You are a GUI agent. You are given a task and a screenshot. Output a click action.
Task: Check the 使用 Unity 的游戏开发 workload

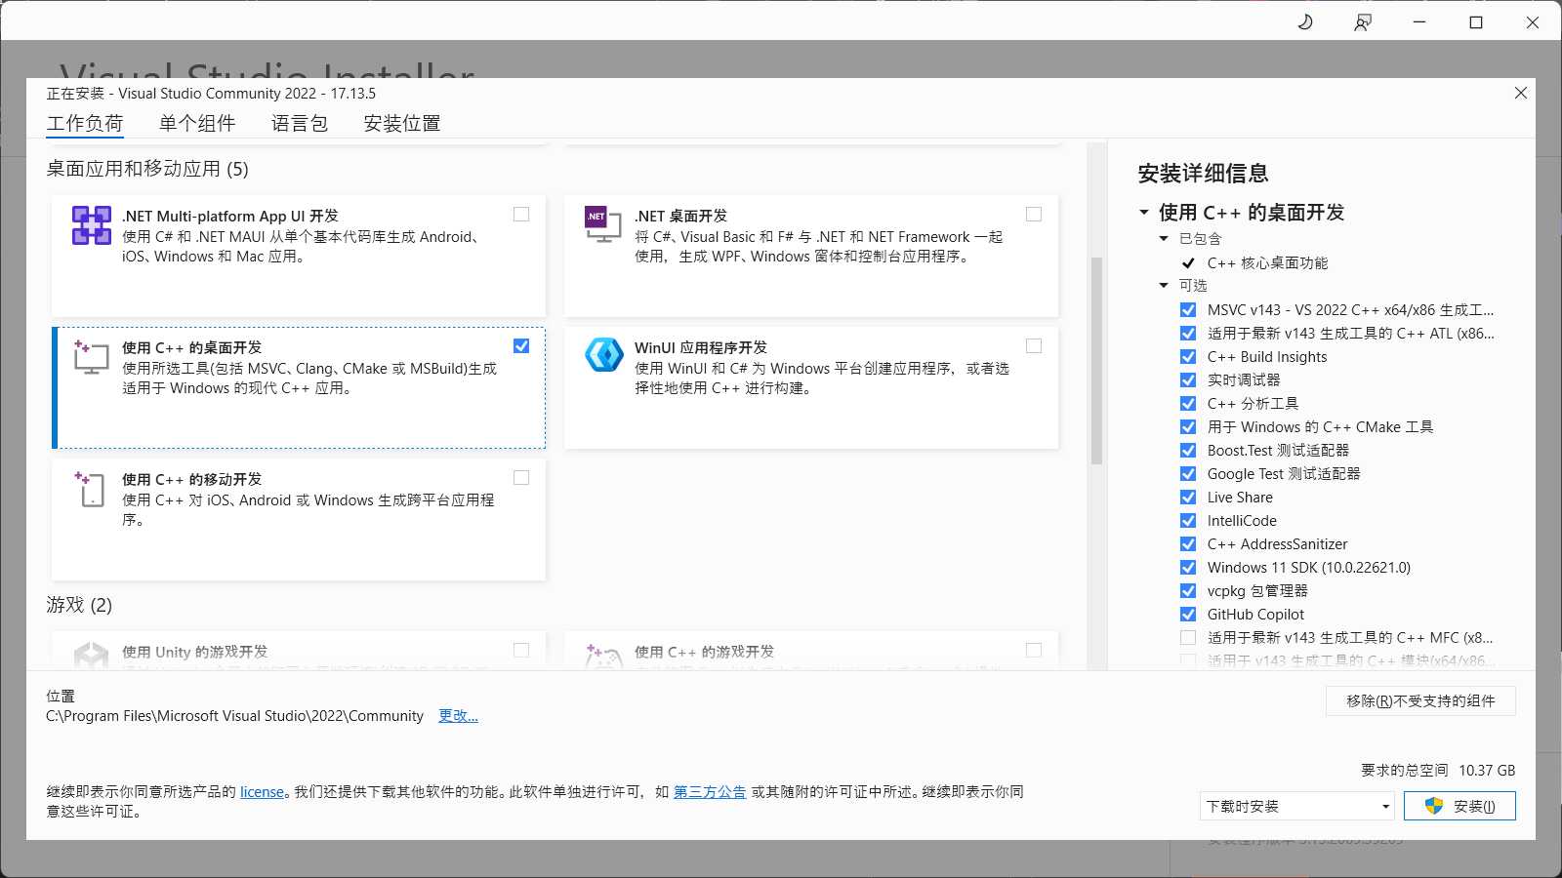(x=521, y=651)
